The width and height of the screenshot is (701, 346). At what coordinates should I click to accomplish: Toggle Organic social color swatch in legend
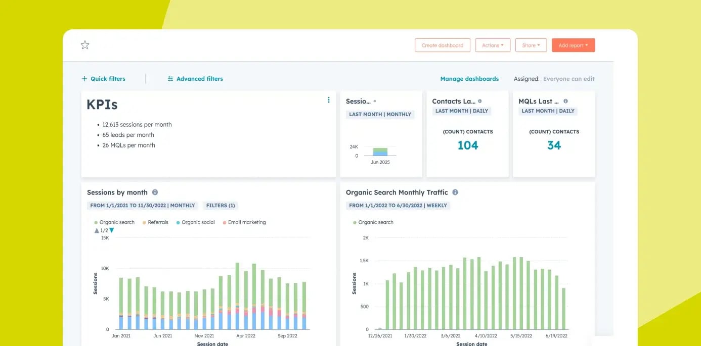[x=178, y=223]
